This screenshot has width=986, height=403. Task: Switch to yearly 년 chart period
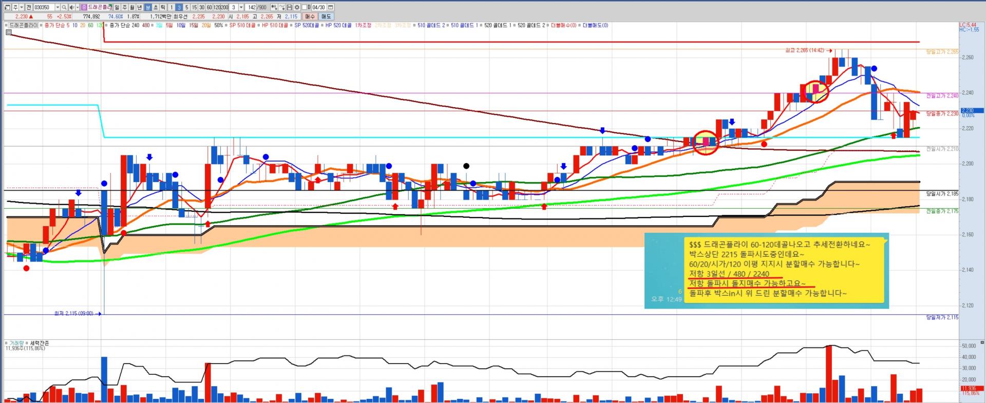coord(140,8)
